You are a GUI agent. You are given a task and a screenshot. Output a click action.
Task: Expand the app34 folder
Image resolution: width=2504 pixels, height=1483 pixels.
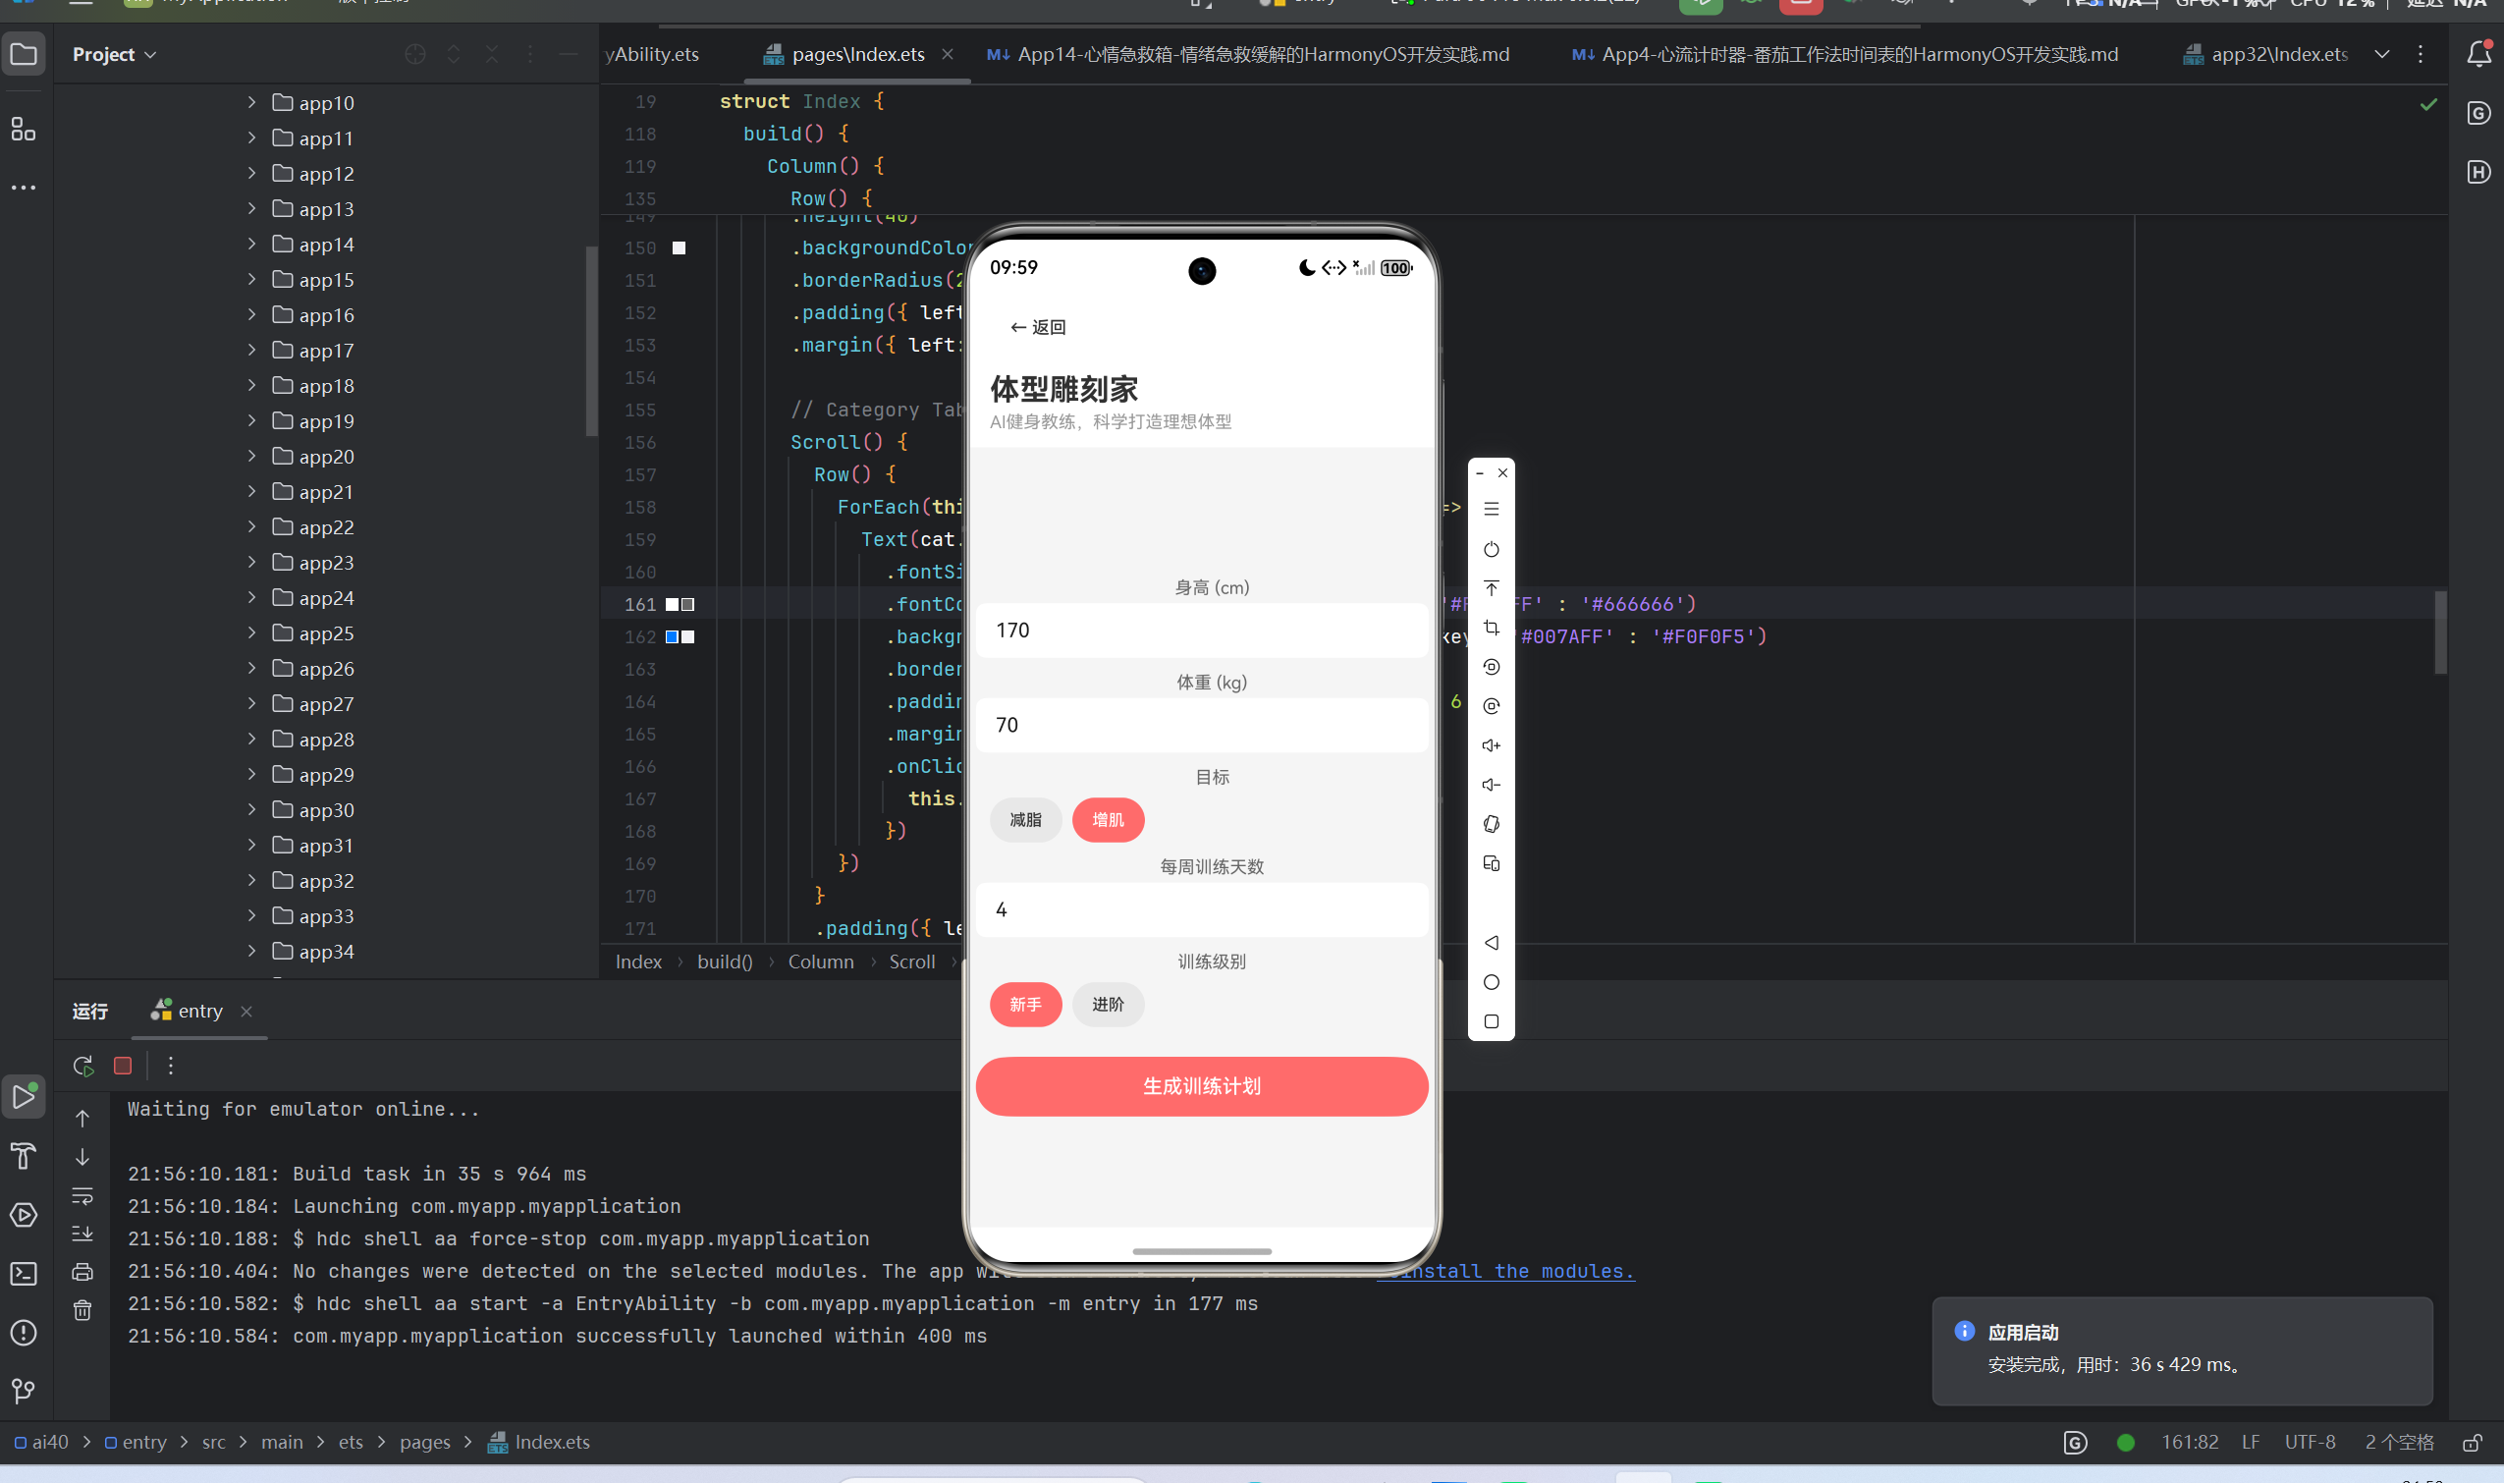250,951
